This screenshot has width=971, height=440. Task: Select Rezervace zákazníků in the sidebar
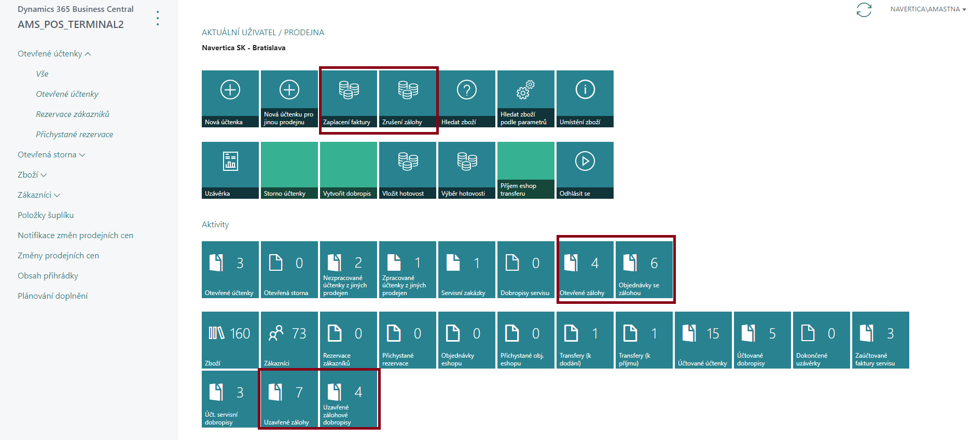tap(73, 114)
